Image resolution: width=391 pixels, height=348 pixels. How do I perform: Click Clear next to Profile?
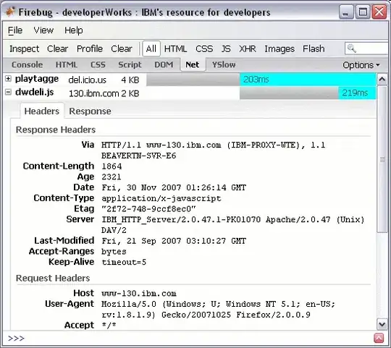click(x=122, y=48)
